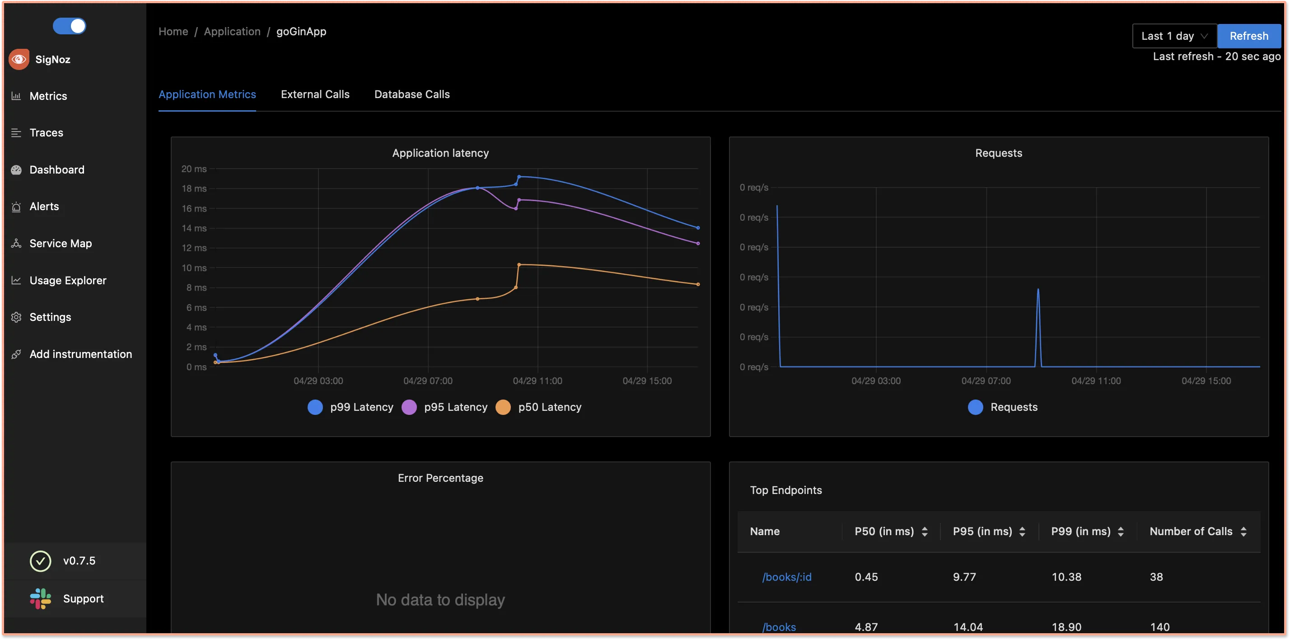This screenshot has height=640, width=1290.
Task: Toggle p95 Latency legend swatch
Action: pyautogui.click(x=409, y=407)
